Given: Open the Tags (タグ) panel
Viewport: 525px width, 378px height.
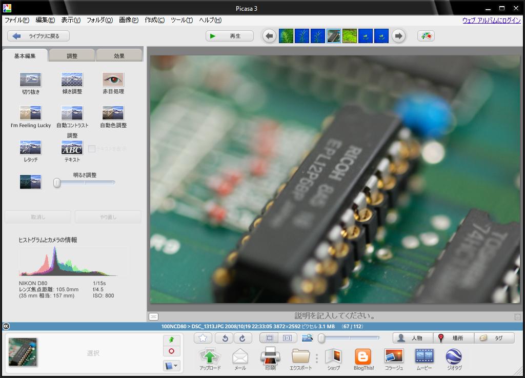Looking at the screenshot, I should (x=494, y=338).
